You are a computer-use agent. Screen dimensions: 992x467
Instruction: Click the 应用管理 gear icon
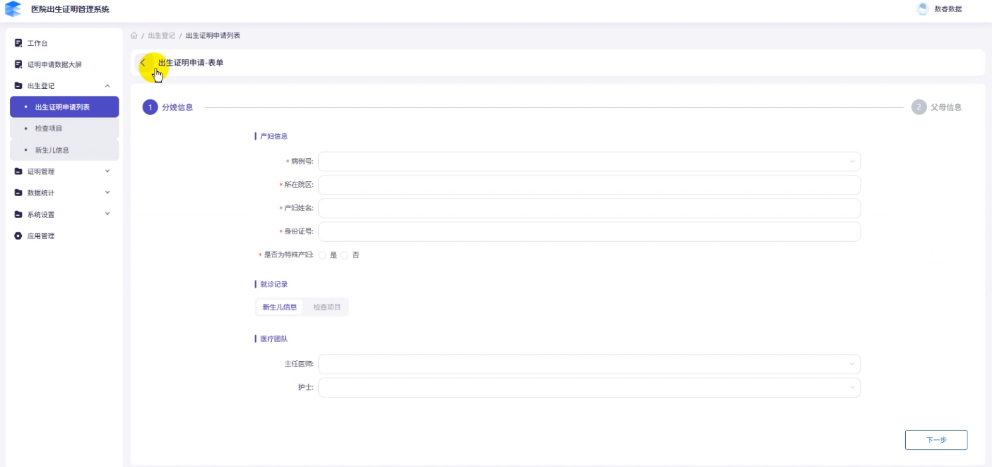(18, 236)
